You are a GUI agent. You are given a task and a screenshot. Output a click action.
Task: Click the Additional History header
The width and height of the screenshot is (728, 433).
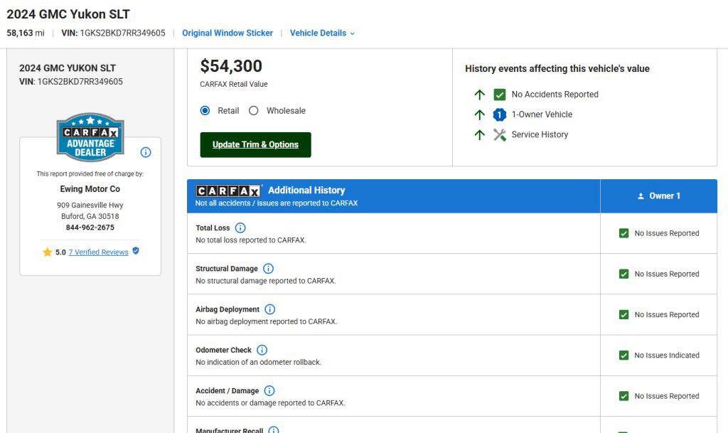[x=306, y=191]
